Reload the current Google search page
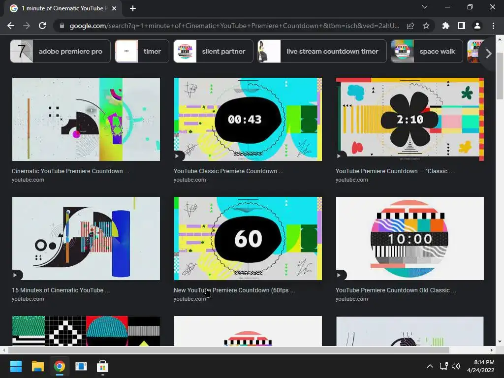The image size is (504, 378). click(42, 26)
